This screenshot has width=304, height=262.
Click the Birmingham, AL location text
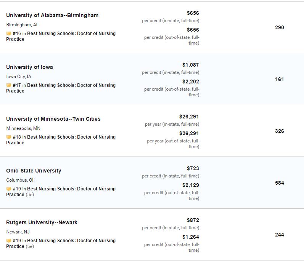pos(22,25)
